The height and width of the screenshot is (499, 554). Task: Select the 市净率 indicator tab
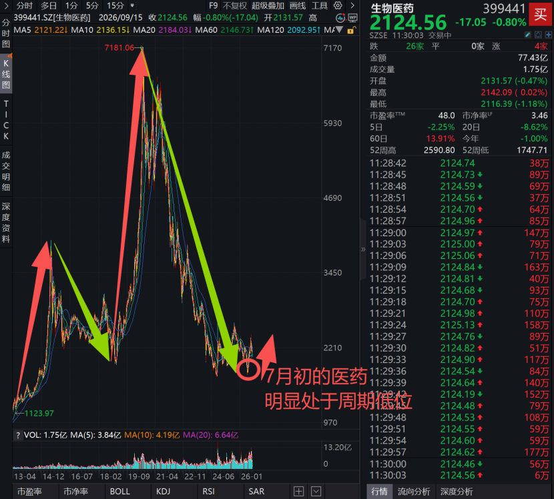75,491
